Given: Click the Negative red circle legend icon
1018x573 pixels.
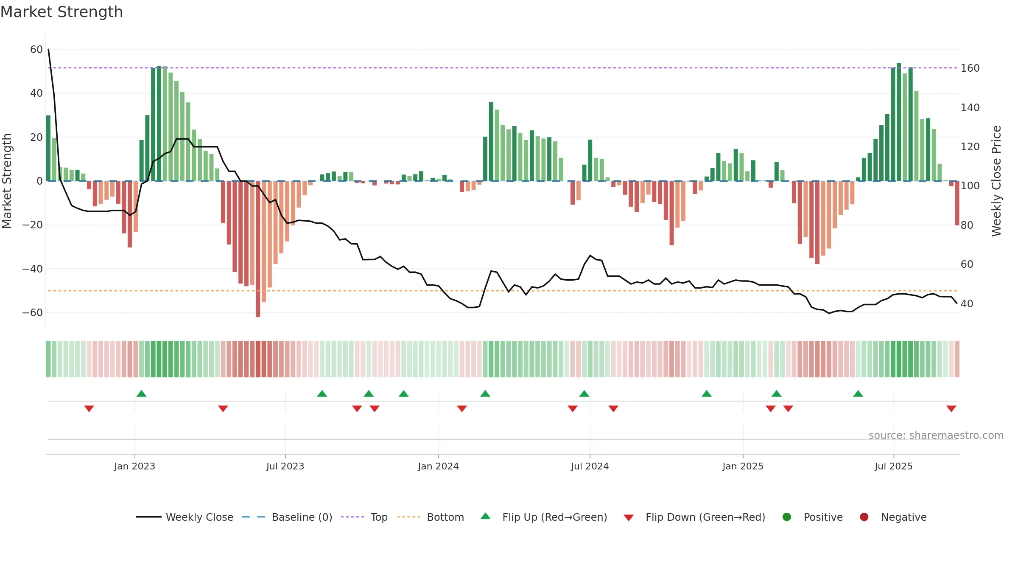Looking at the screenshot, I should coord(864,517).
